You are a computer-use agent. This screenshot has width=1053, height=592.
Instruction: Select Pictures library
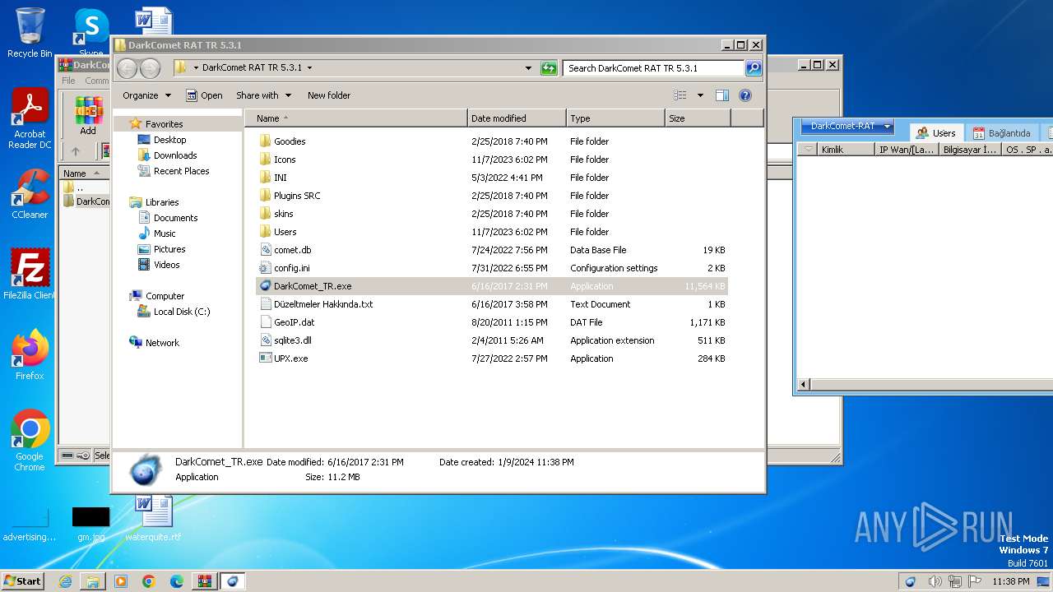(169, 249)
